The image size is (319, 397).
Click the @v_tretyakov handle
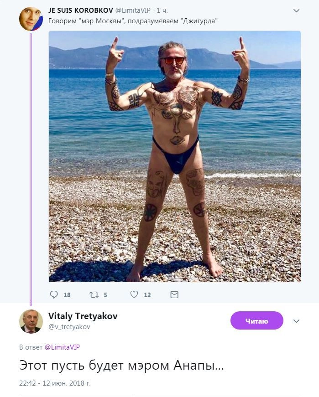point(69,326)
